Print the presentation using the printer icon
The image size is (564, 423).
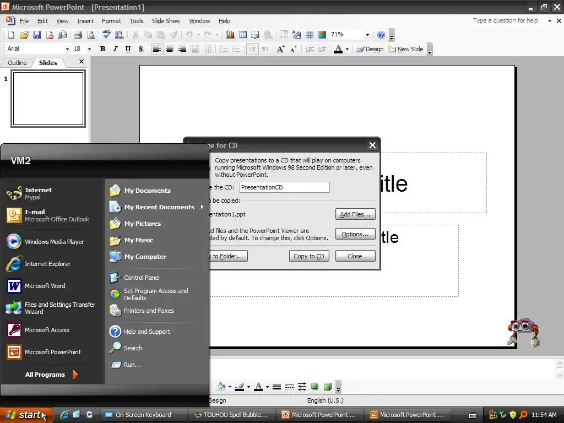coord(78,35)
